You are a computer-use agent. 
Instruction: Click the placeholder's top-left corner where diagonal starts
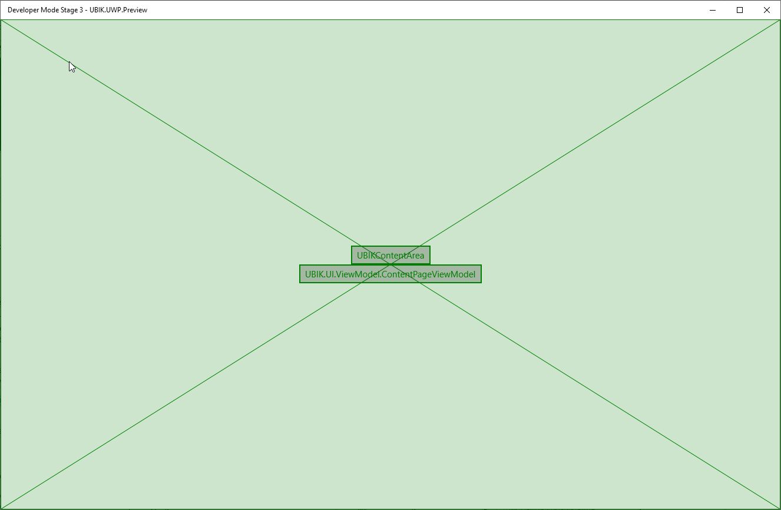(2, 21)
